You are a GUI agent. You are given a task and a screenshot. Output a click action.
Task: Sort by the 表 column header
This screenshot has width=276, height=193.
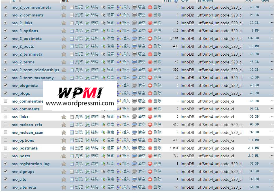pyautogui.click(x=14, y=1)
